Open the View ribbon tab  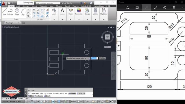click(52, 6)
